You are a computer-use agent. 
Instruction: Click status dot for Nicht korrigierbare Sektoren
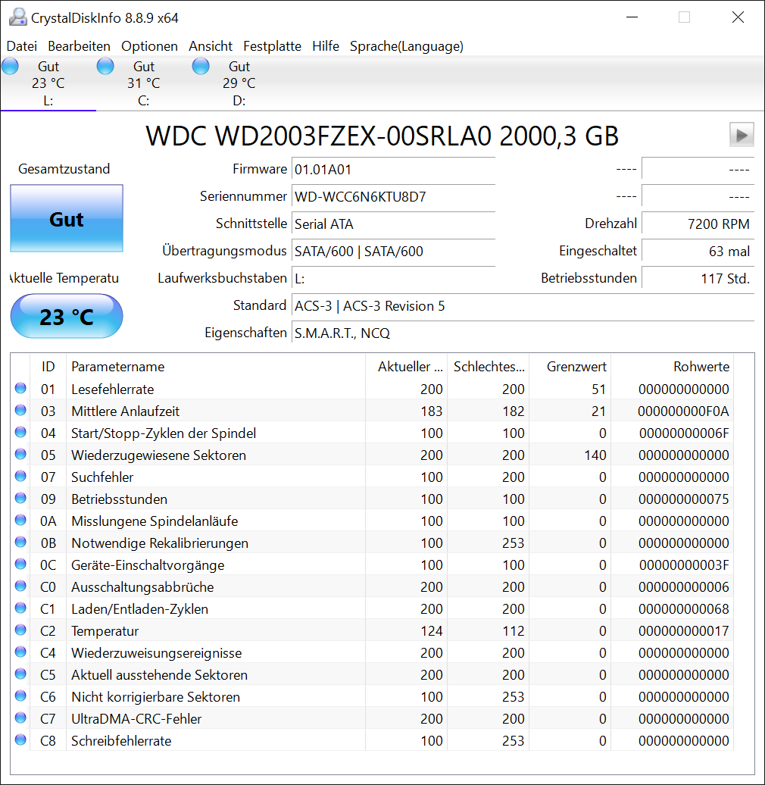tap(20, 696)
